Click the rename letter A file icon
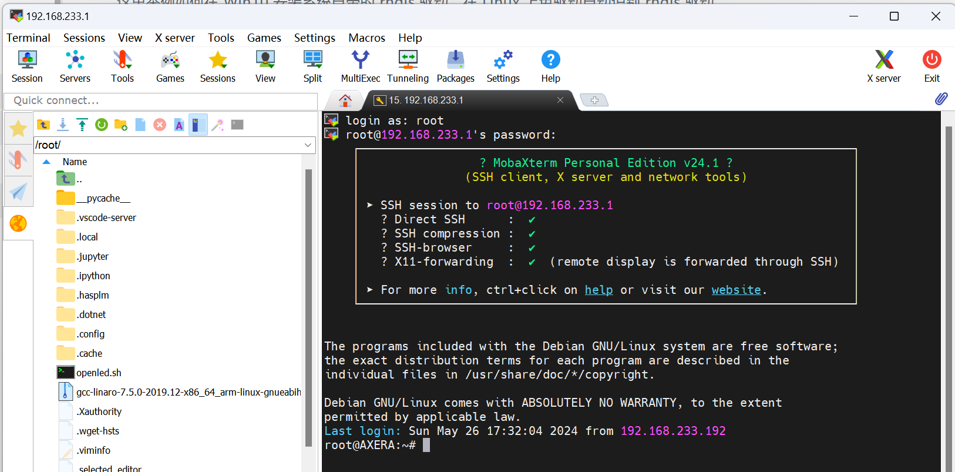 tap(179, 125)
